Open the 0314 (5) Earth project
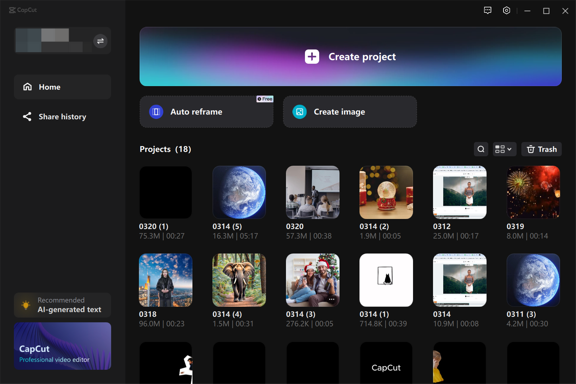 [239, 192]
